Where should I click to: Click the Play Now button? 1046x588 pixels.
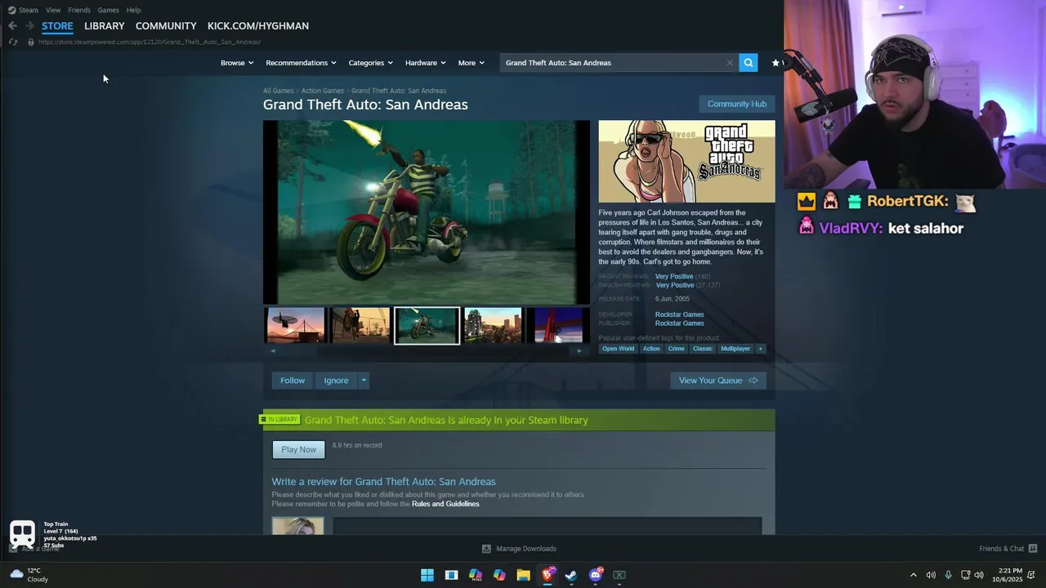tap(298, 449)
